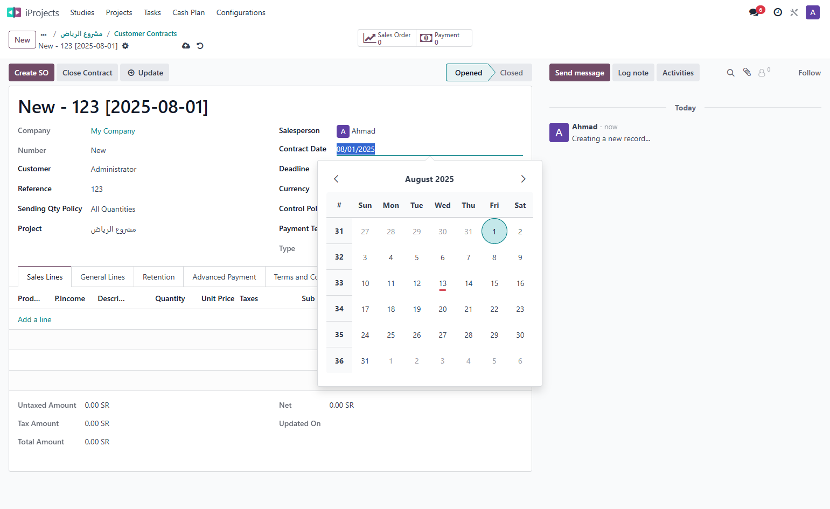Save record manually with cloud icon
The image size is (830, 509).
pos(186,46)
